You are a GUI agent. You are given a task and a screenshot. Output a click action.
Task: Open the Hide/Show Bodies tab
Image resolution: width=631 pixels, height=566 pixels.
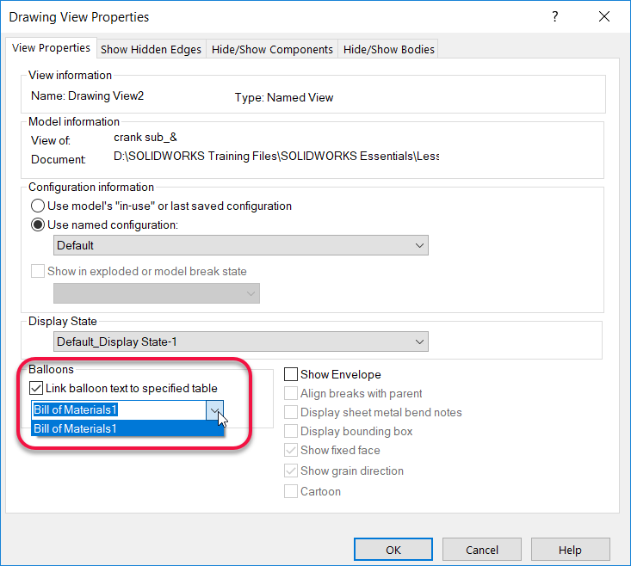tap(389, 49)
